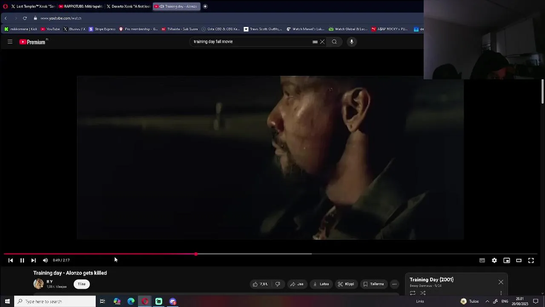
Task: Go back in browser history
Action: pyautogui.click(x=6, y=18)
